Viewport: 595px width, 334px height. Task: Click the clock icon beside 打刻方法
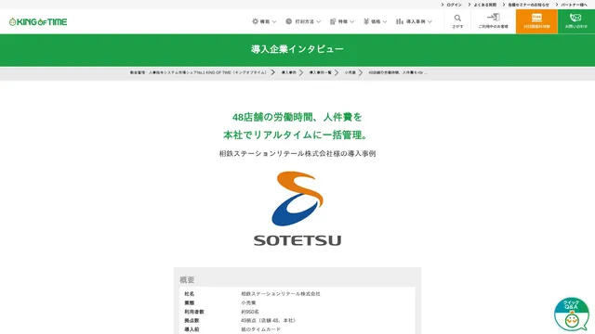(x=289, y=21)
